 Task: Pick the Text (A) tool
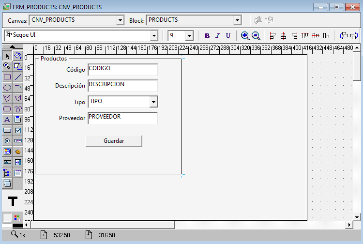tap(7, 120)
